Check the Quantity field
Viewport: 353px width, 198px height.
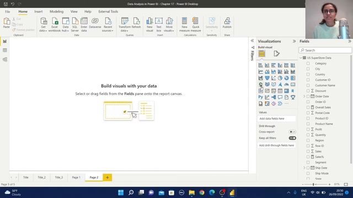[308, 135]
